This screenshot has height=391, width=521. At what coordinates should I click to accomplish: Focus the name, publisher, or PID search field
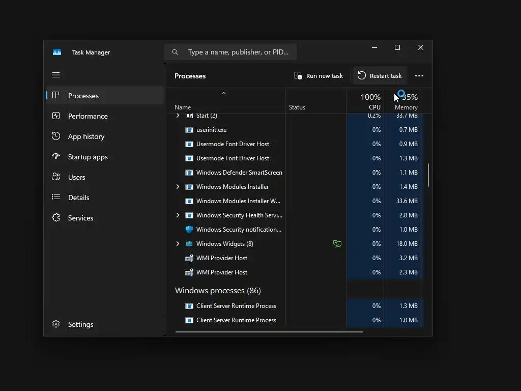click(230, 52)
